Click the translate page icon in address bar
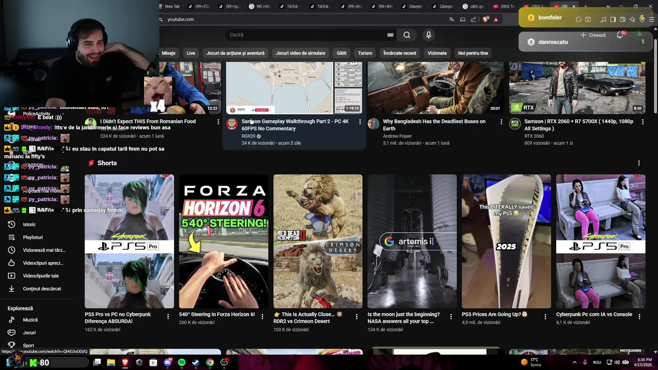 [x=451, y=20]
